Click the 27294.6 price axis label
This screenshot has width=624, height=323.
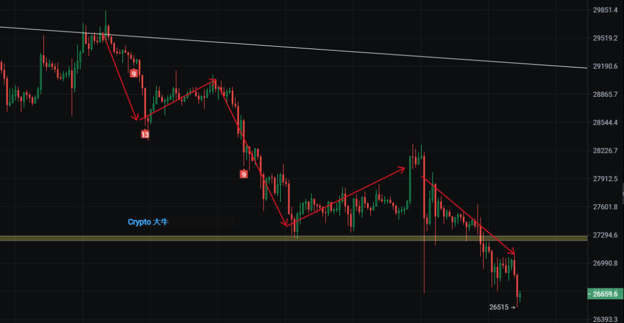point(606,235)
